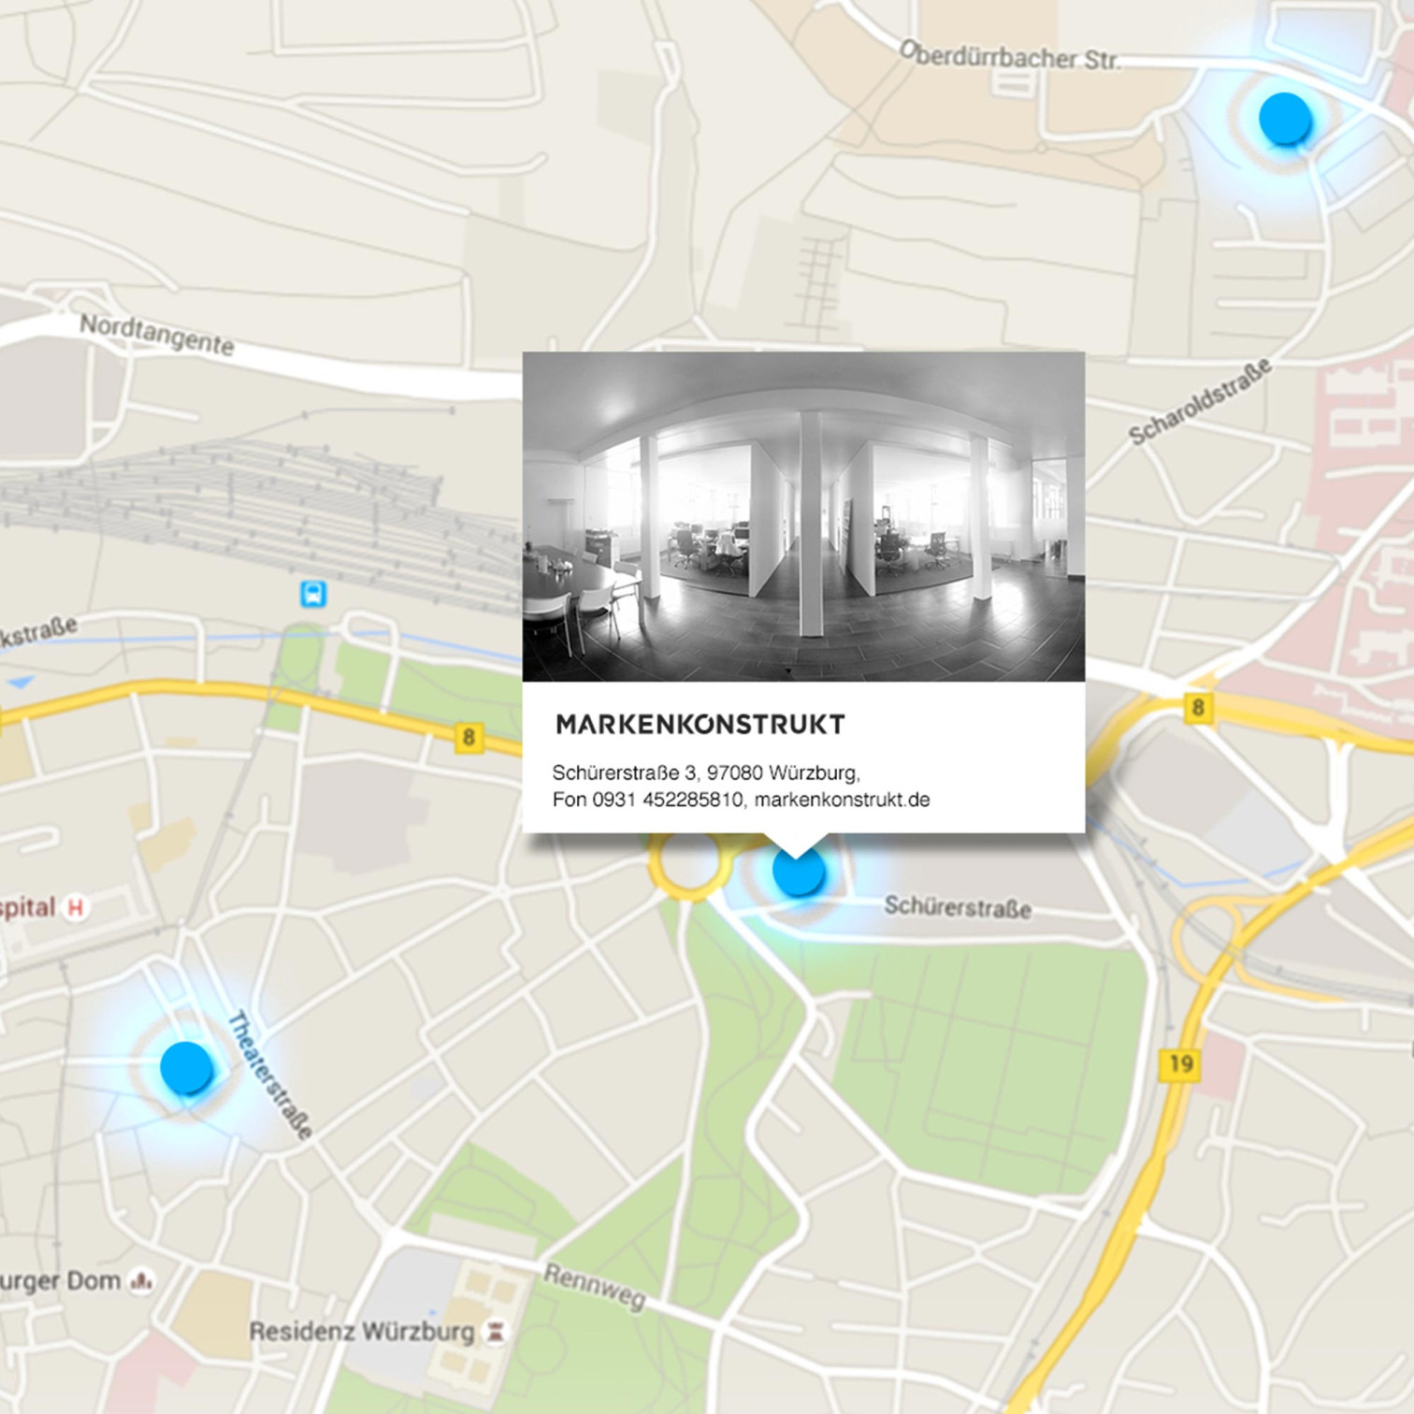
Task: Click the Residenz Würzburg text label
Action: click(x=362, y=1332)
